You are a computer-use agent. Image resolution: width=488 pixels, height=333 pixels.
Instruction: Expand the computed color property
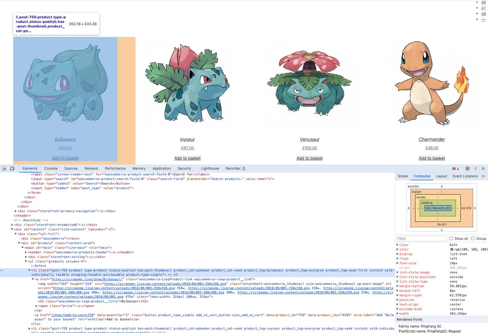(398, 249)
